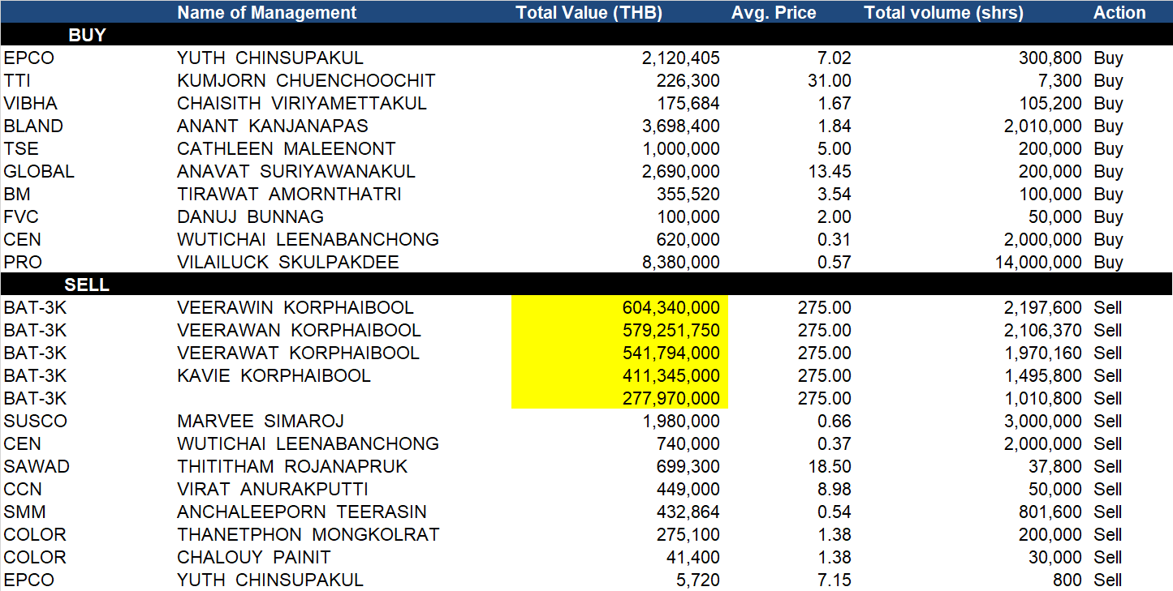Click the FVC ticker cell

pyautogui.click(x=22, y=216)
